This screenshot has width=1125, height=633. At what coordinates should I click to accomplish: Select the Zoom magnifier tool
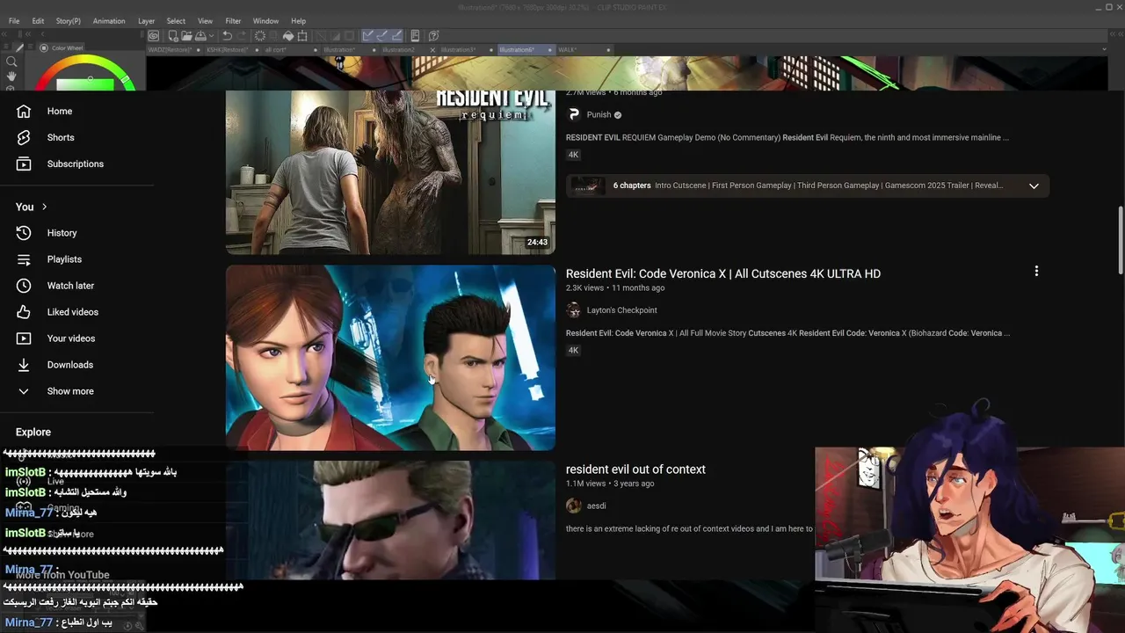tap(11, 62)
